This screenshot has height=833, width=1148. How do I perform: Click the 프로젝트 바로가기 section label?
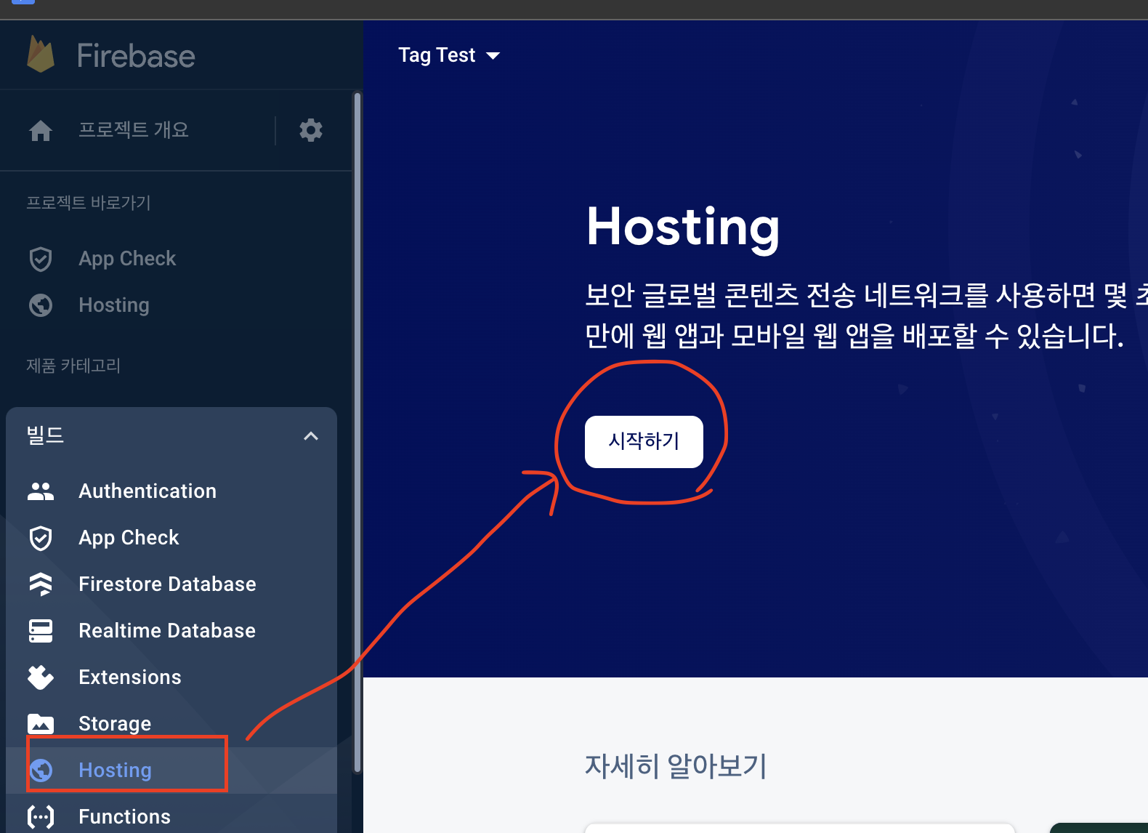coord(89,203)
